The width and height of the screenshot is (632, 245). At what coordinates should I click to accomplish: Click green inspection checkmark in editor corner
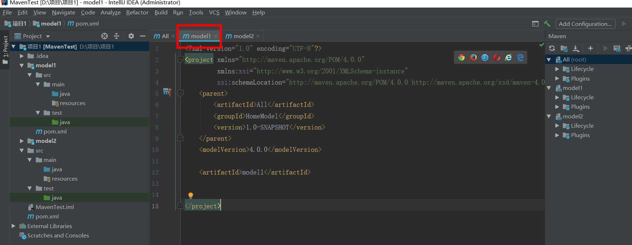(x=542, y=45)
